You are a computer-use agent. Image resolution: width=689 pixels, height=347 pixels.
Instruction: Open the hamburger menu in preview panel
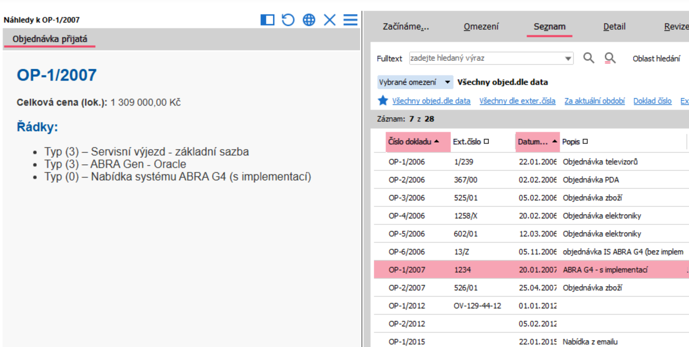350,20
